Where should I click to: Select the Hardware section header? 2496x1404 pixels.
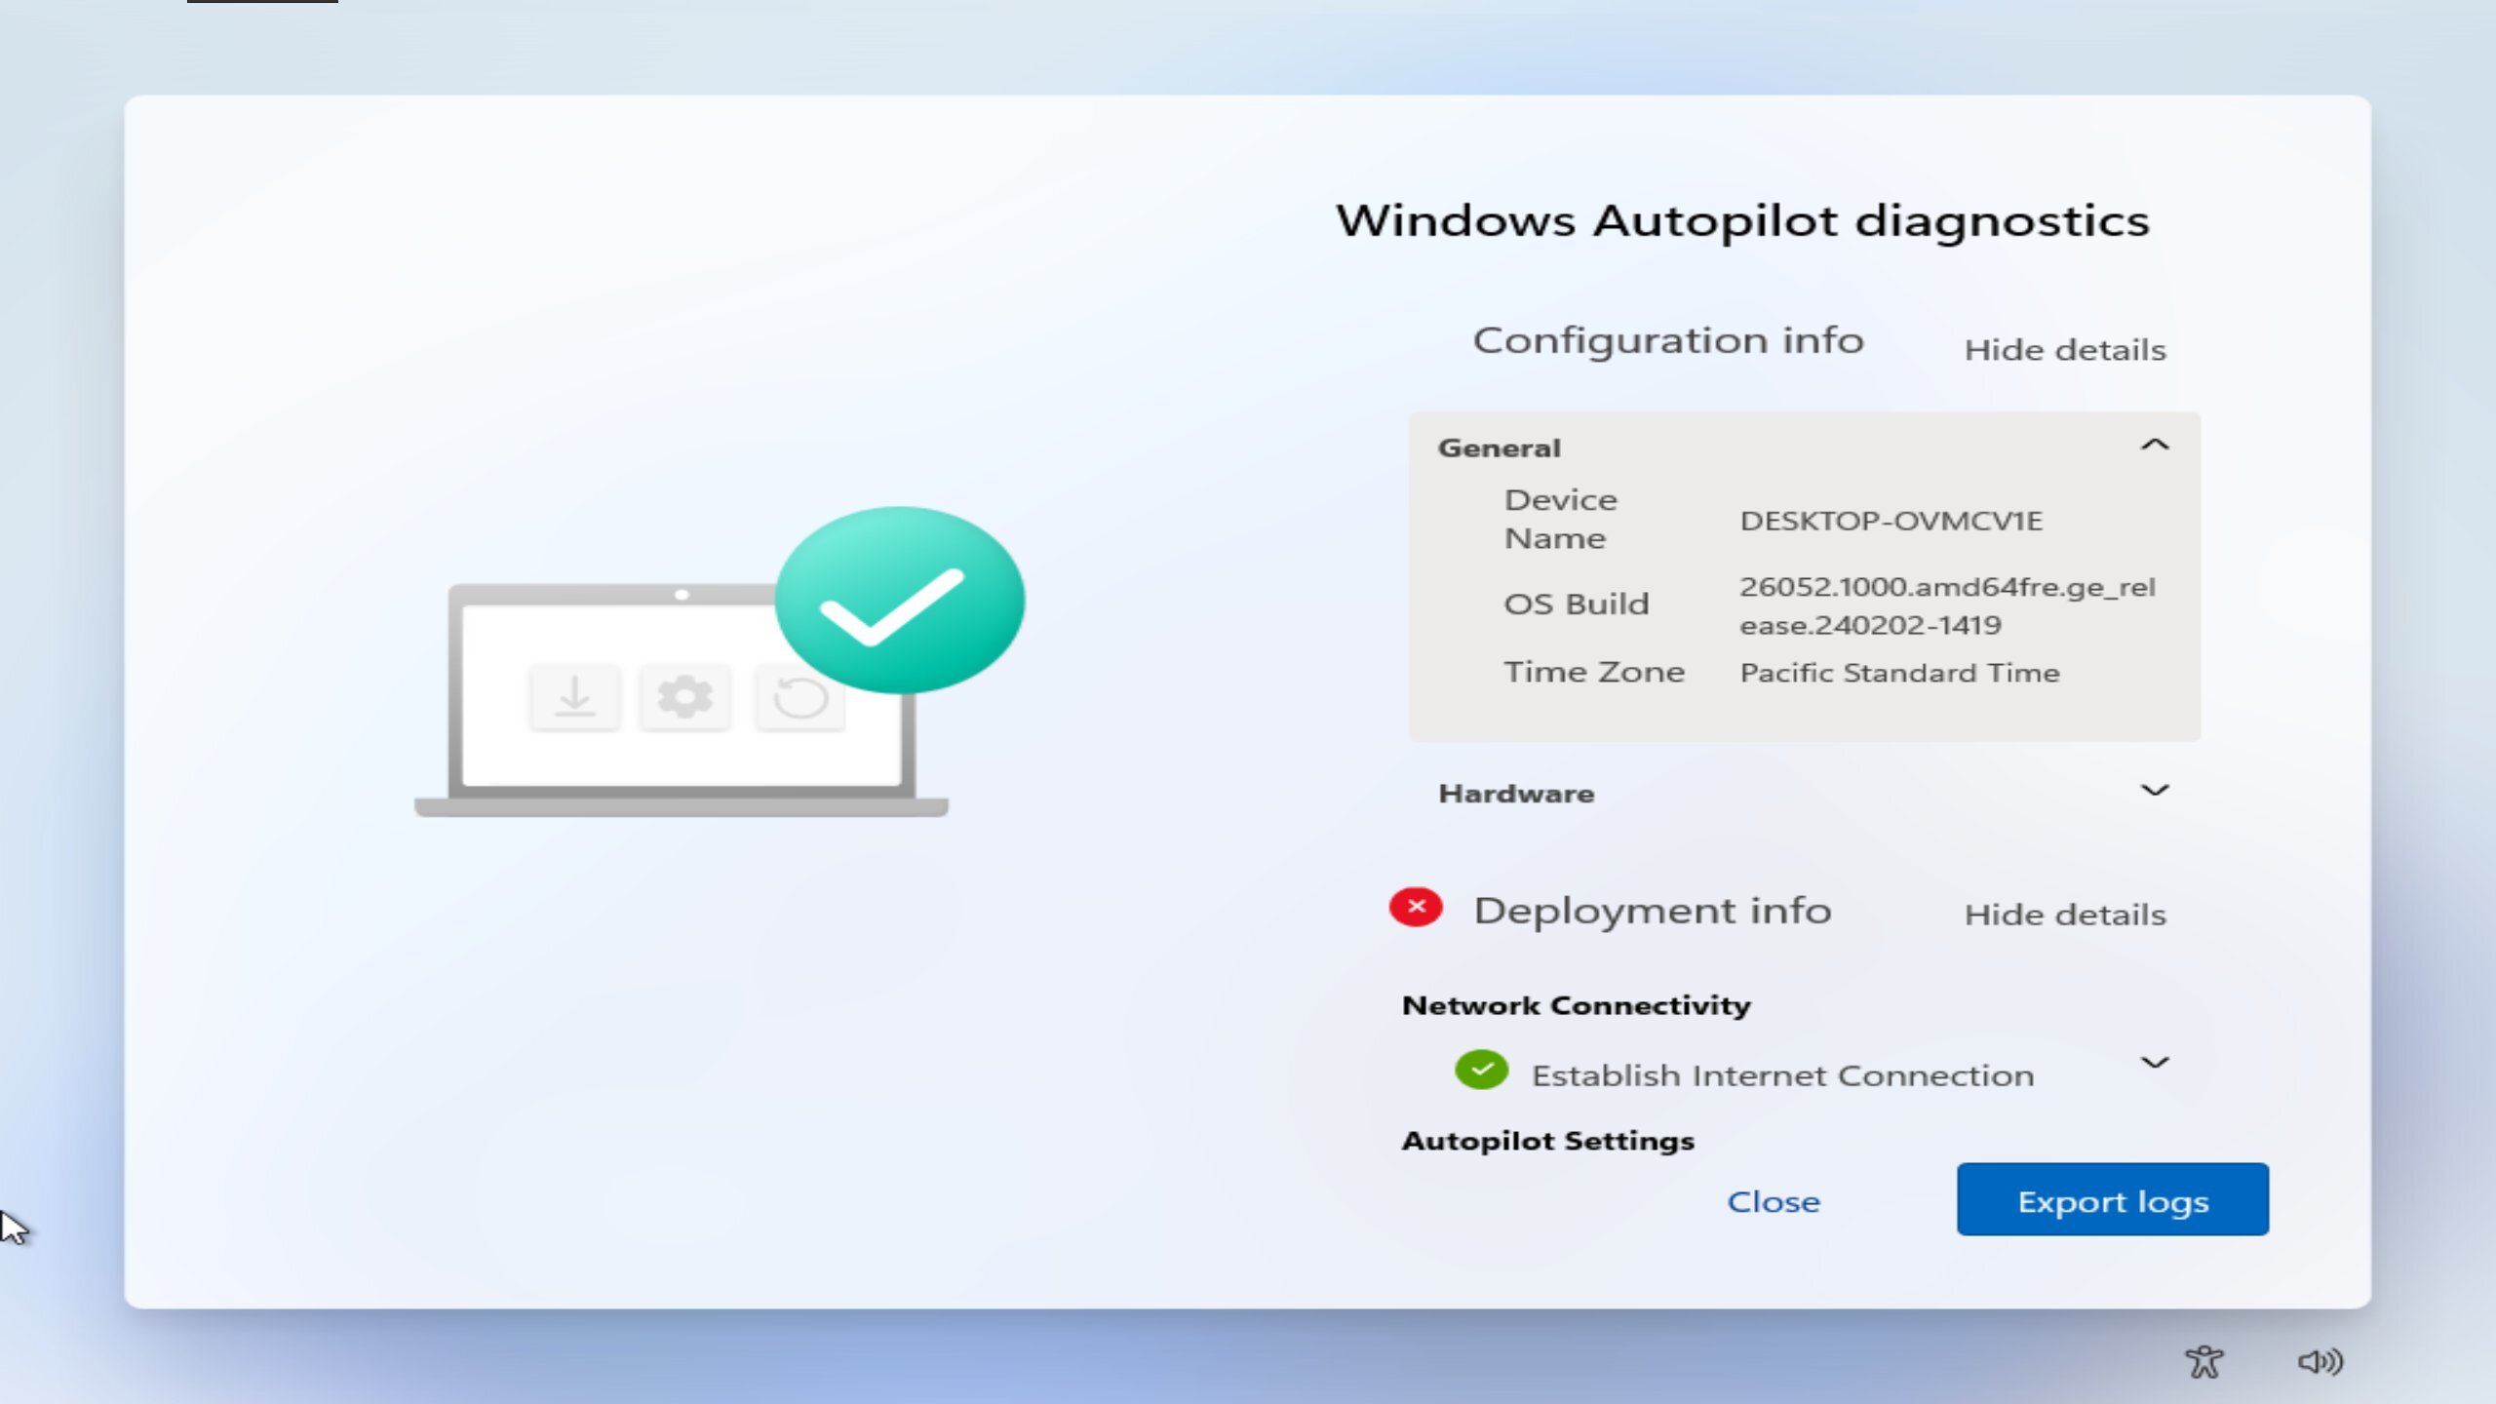[x=1804, y=793]
